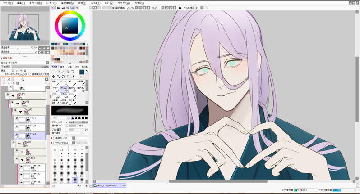Viewport: 360px width, 194px height.
Task: Toggle visibility of フォルダ4
Action: pyautogui.click(x=8, y=94)
